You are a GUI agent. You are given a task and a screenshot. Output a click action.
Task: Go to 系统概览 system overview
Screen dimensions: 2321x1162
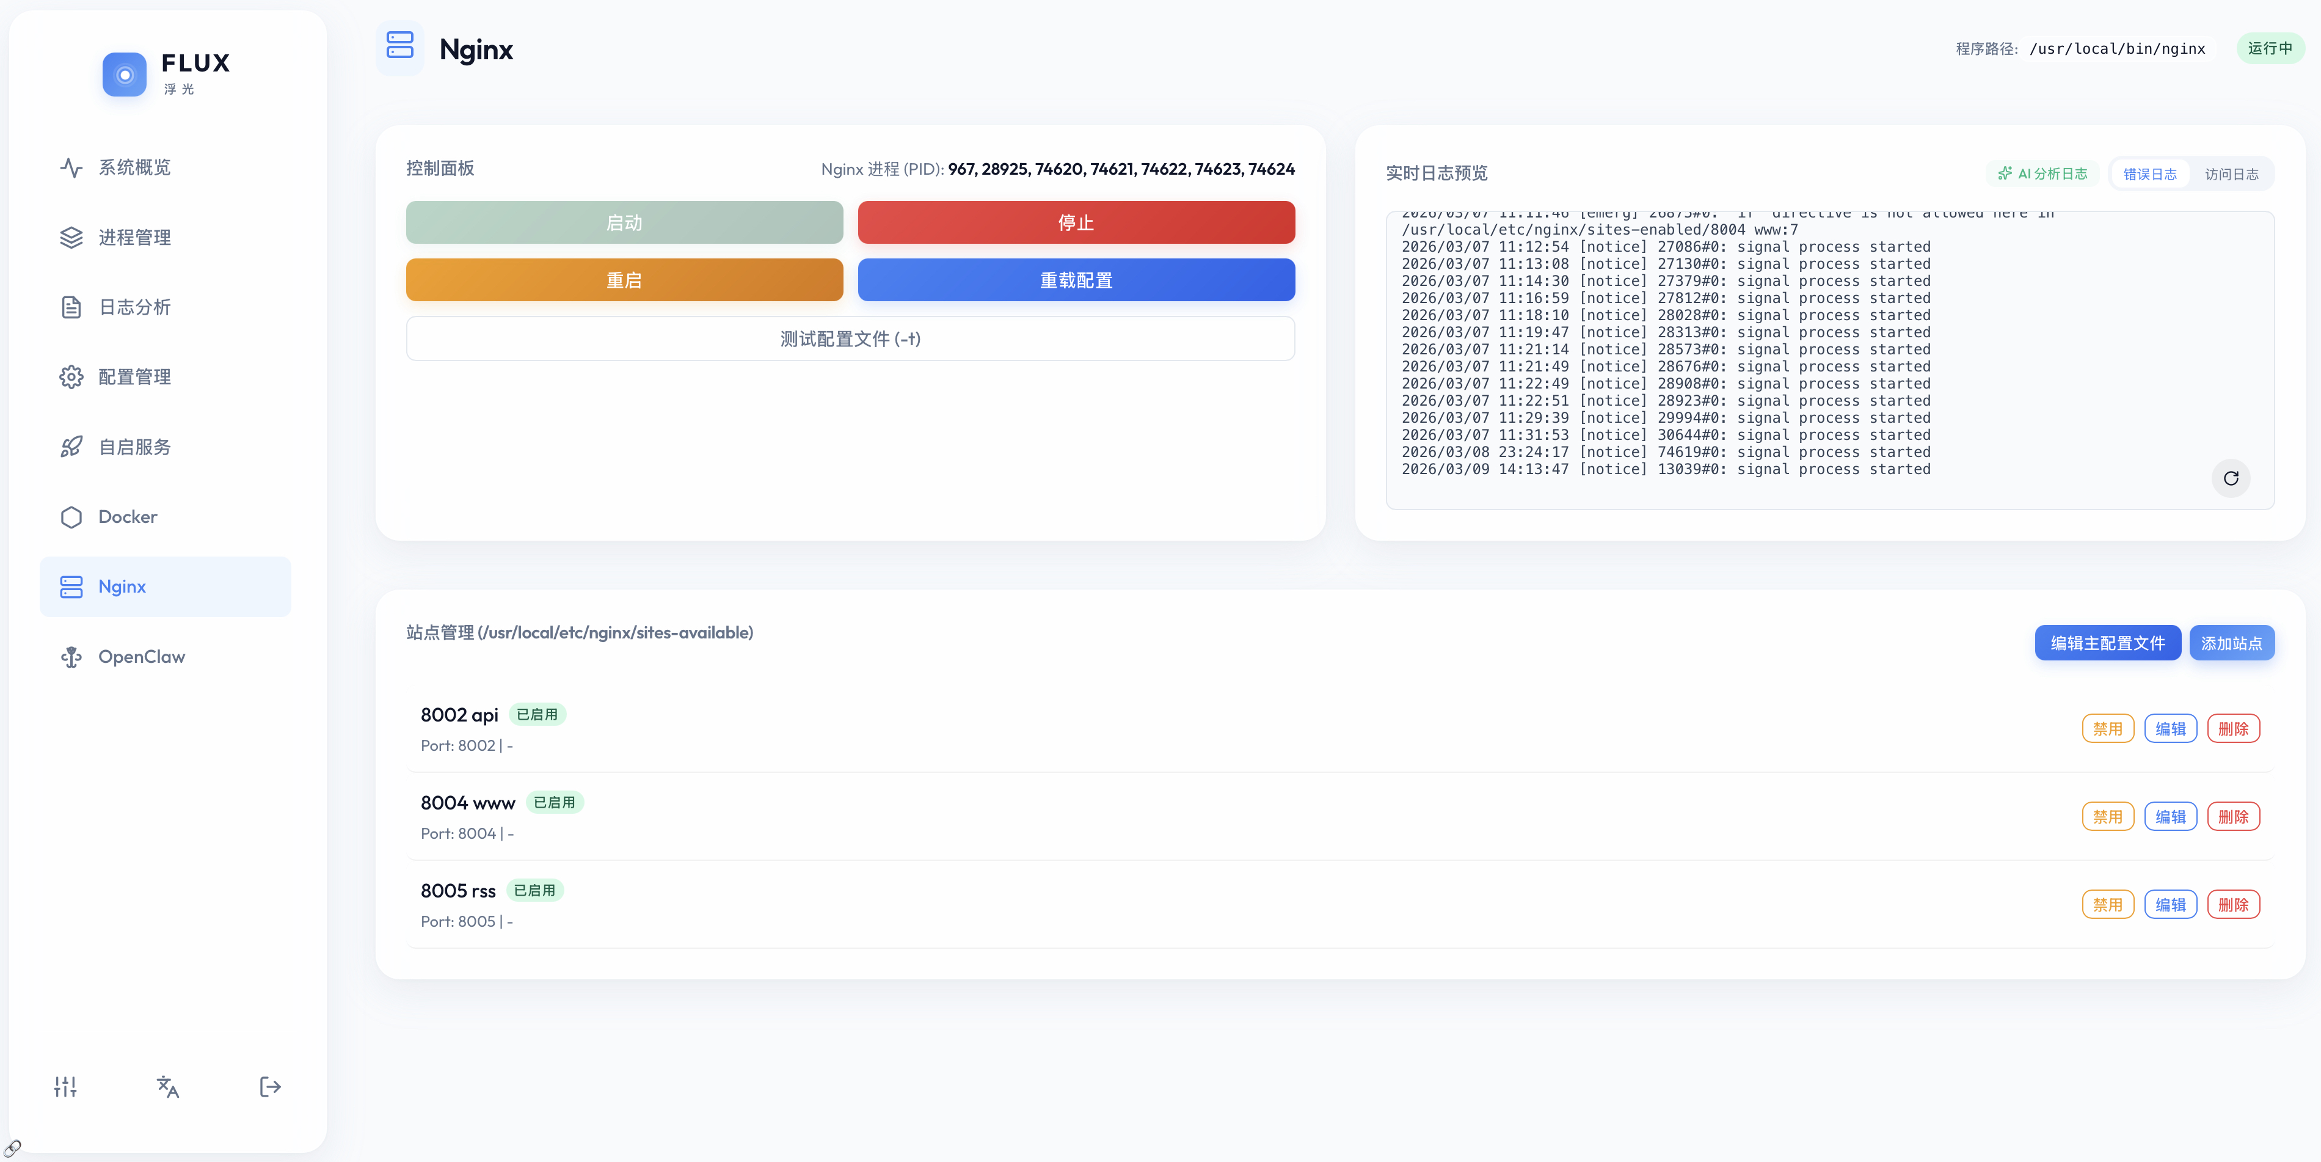click(133, 167)
